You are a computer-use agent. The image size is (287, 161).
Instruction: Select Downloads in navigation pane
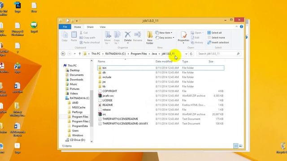(76, 80)
